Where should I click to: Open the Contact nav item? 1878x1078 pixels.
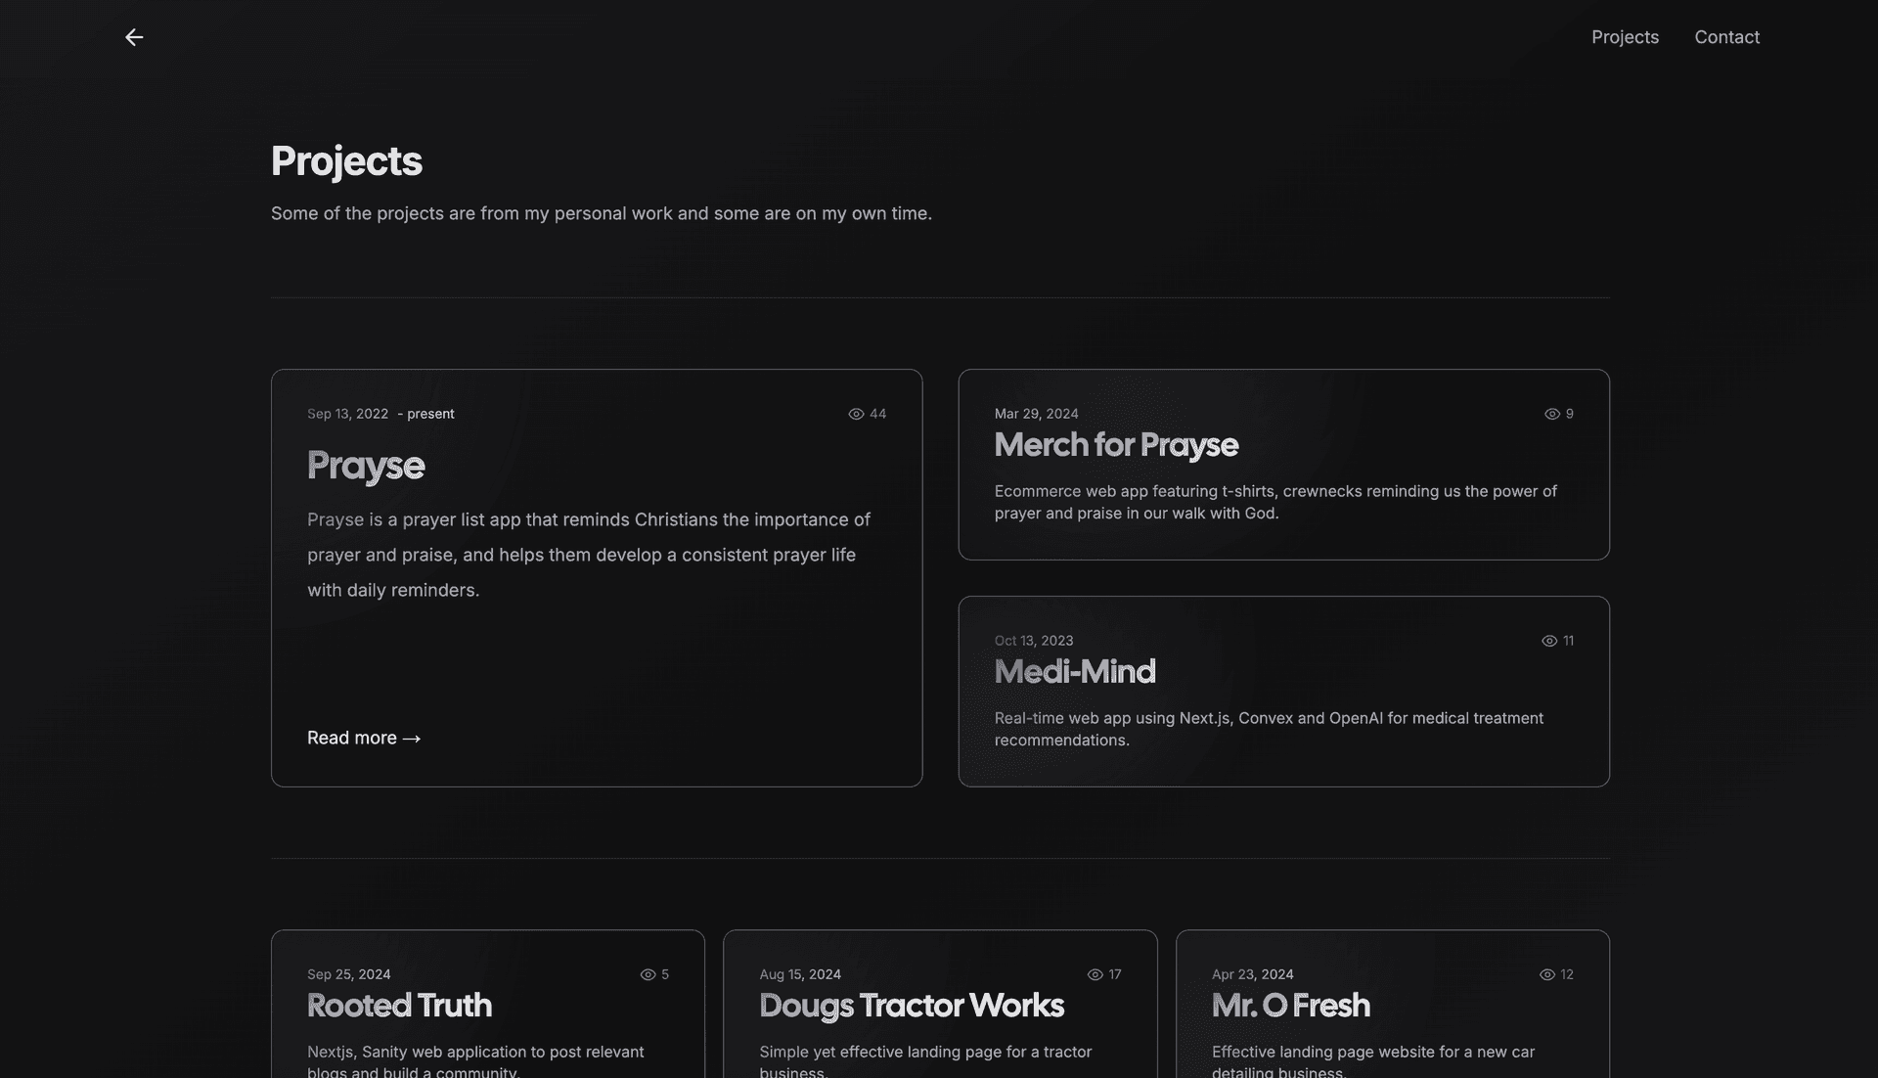(x=1726, y=37)
